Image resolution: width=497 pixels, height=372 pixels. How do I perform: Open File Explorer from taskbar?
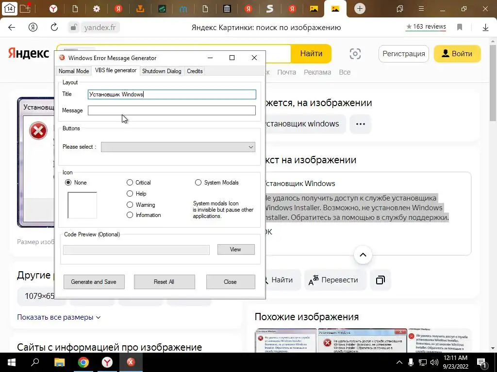(x=59, y=362)
